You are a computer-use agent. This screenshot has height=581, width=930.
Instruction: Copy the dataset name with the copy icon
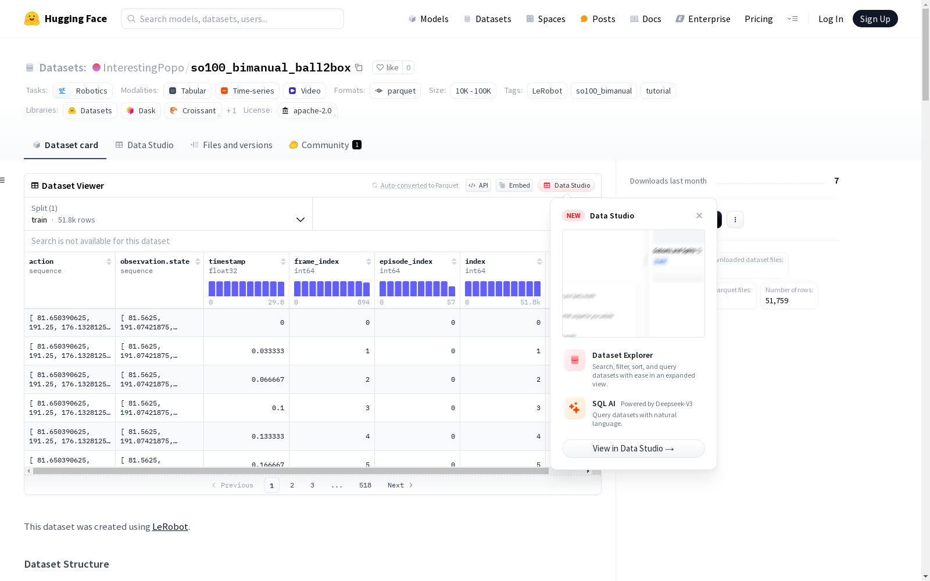tap(359, 67)
